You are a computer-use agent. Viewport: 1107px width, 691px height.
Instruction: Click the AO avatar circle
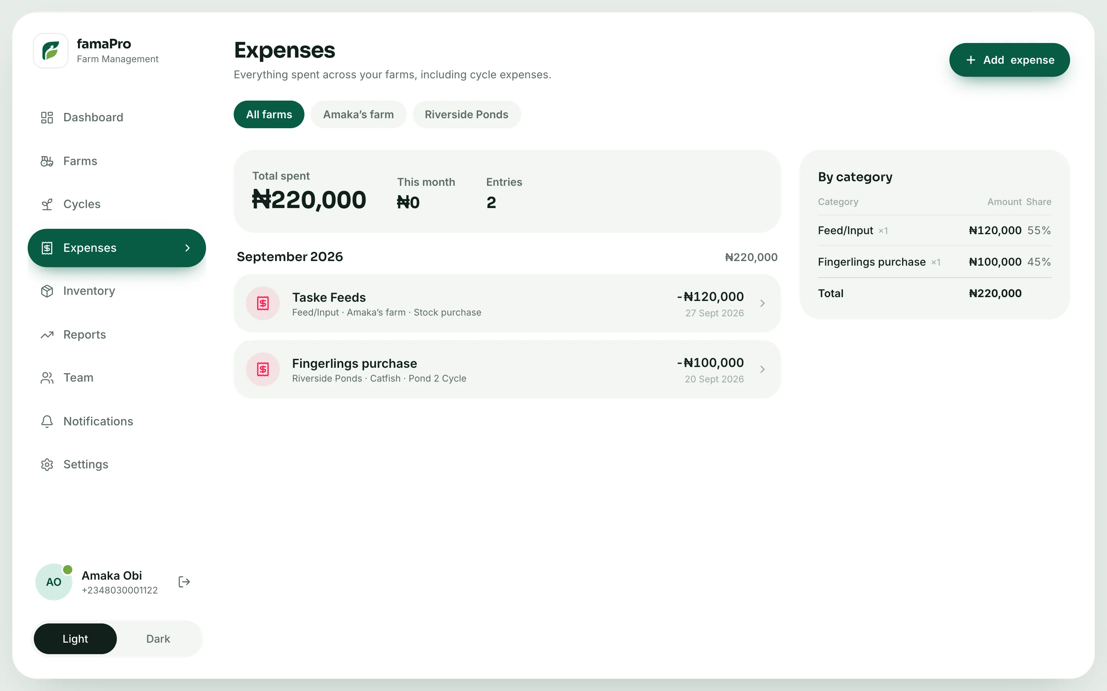click(54, 582)
